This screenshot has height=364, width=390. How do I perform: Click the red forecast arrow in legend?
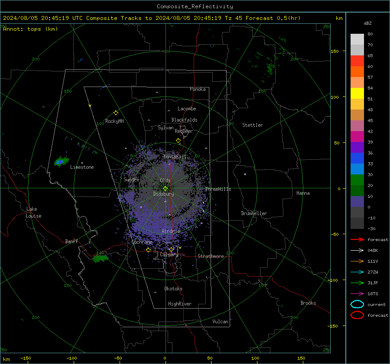(x=357, y=239)
